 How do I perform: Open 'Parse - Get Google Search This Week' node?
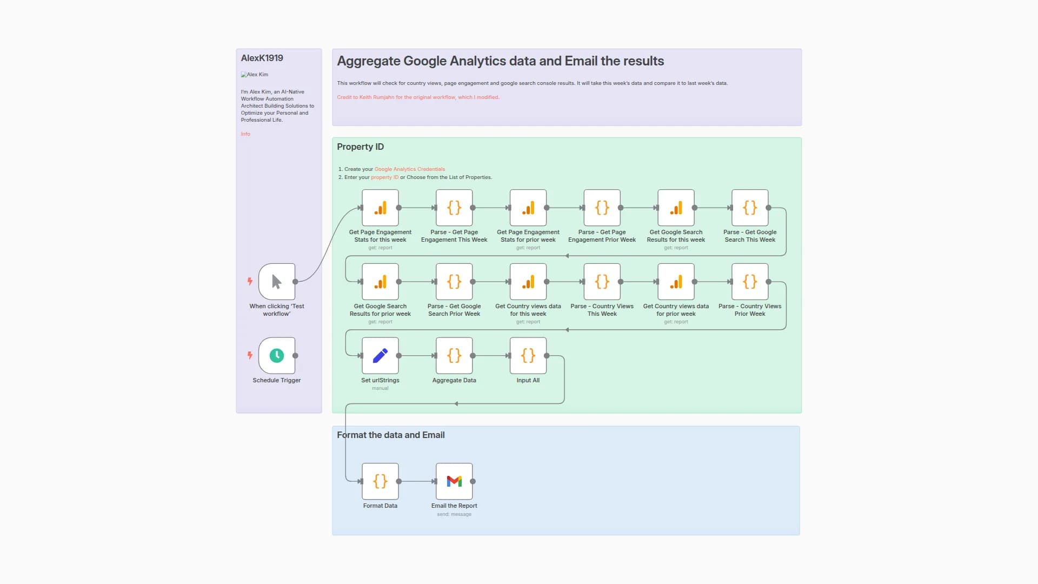[750, 208]
